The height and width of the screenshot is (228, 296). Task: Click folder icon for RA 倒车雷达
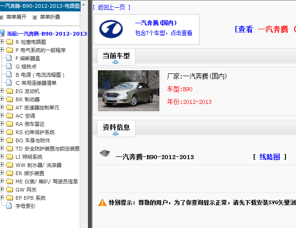point(10,124)
